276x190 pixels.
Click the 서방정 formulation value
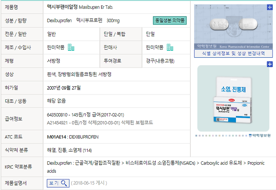coord(54,61)
